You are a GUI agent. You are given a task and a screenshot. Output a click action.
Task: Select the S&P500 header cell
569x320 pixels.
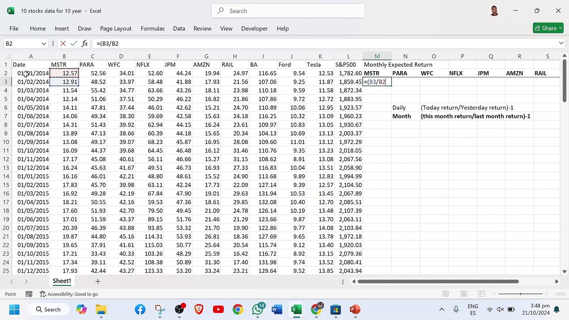349,65
